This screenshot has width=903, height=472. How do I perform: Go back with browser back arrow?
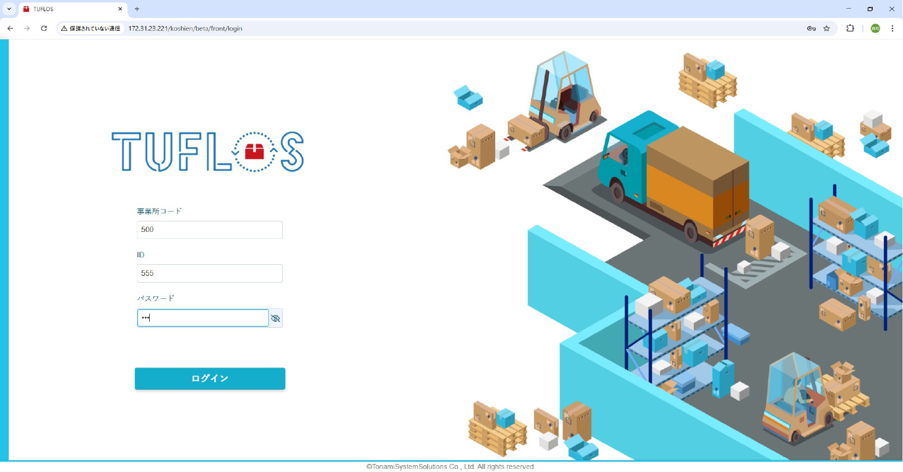point(10,28)
